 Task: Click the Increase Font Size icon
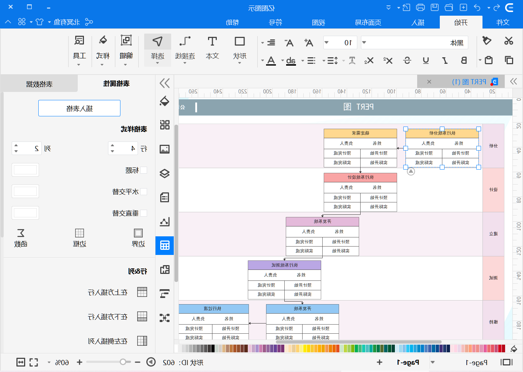309,43
